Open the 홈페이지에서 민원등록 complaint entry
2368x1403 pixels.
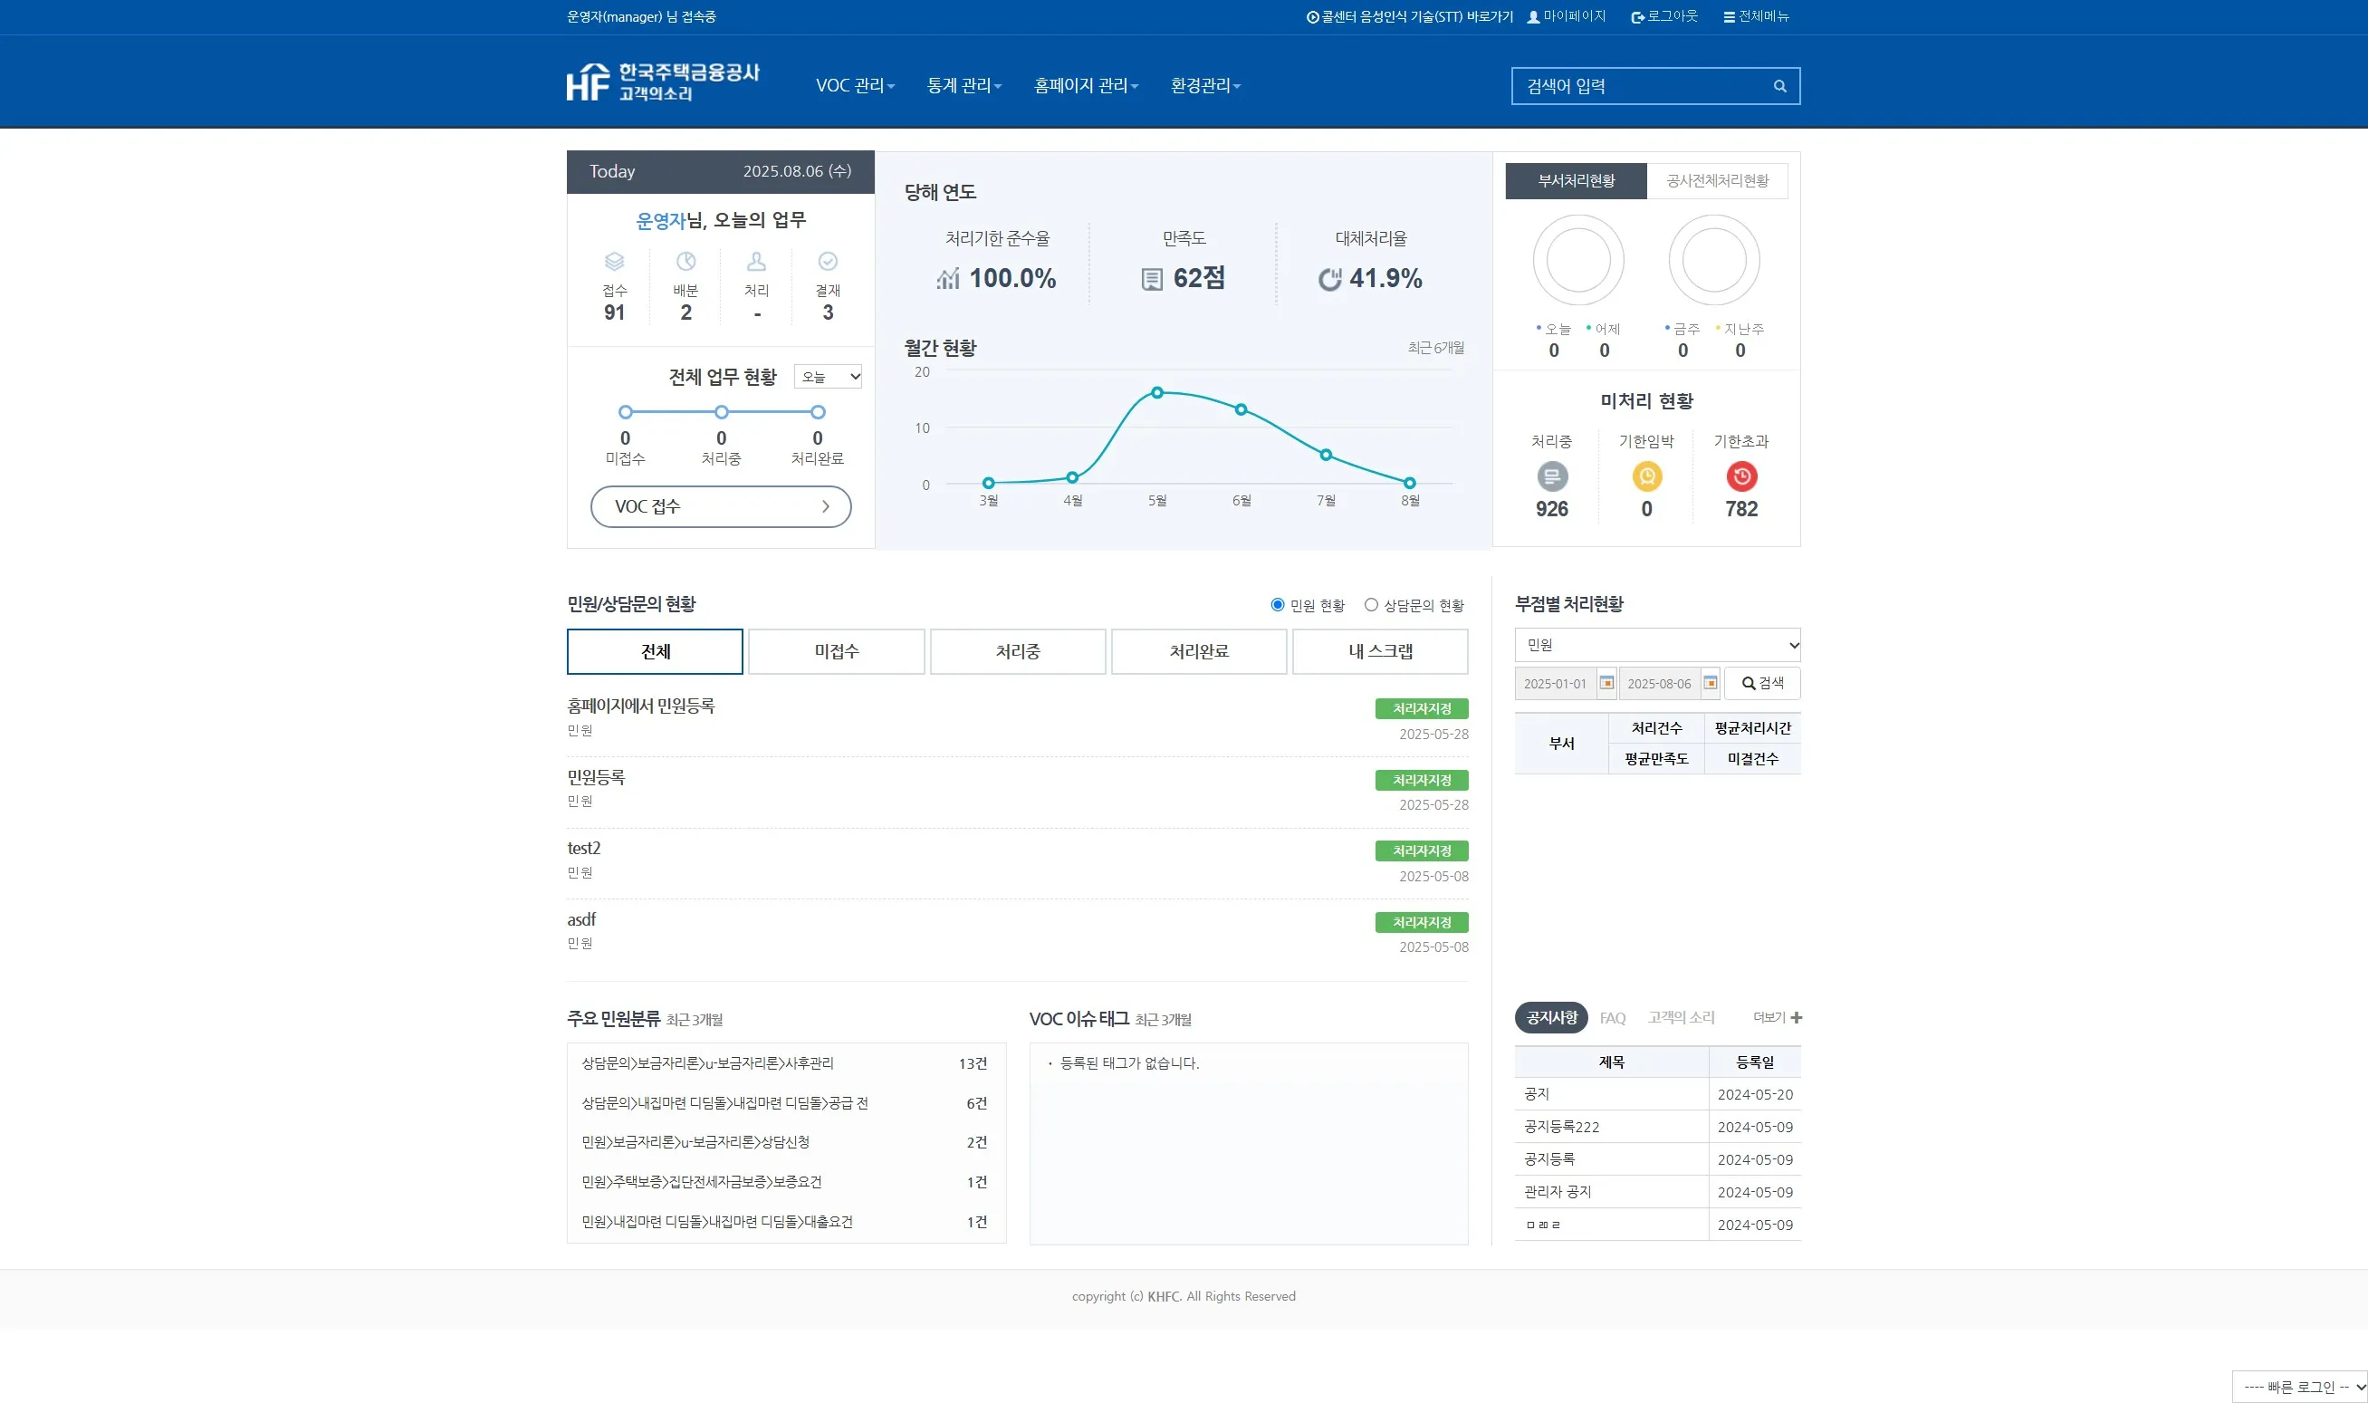click(640, 706)
